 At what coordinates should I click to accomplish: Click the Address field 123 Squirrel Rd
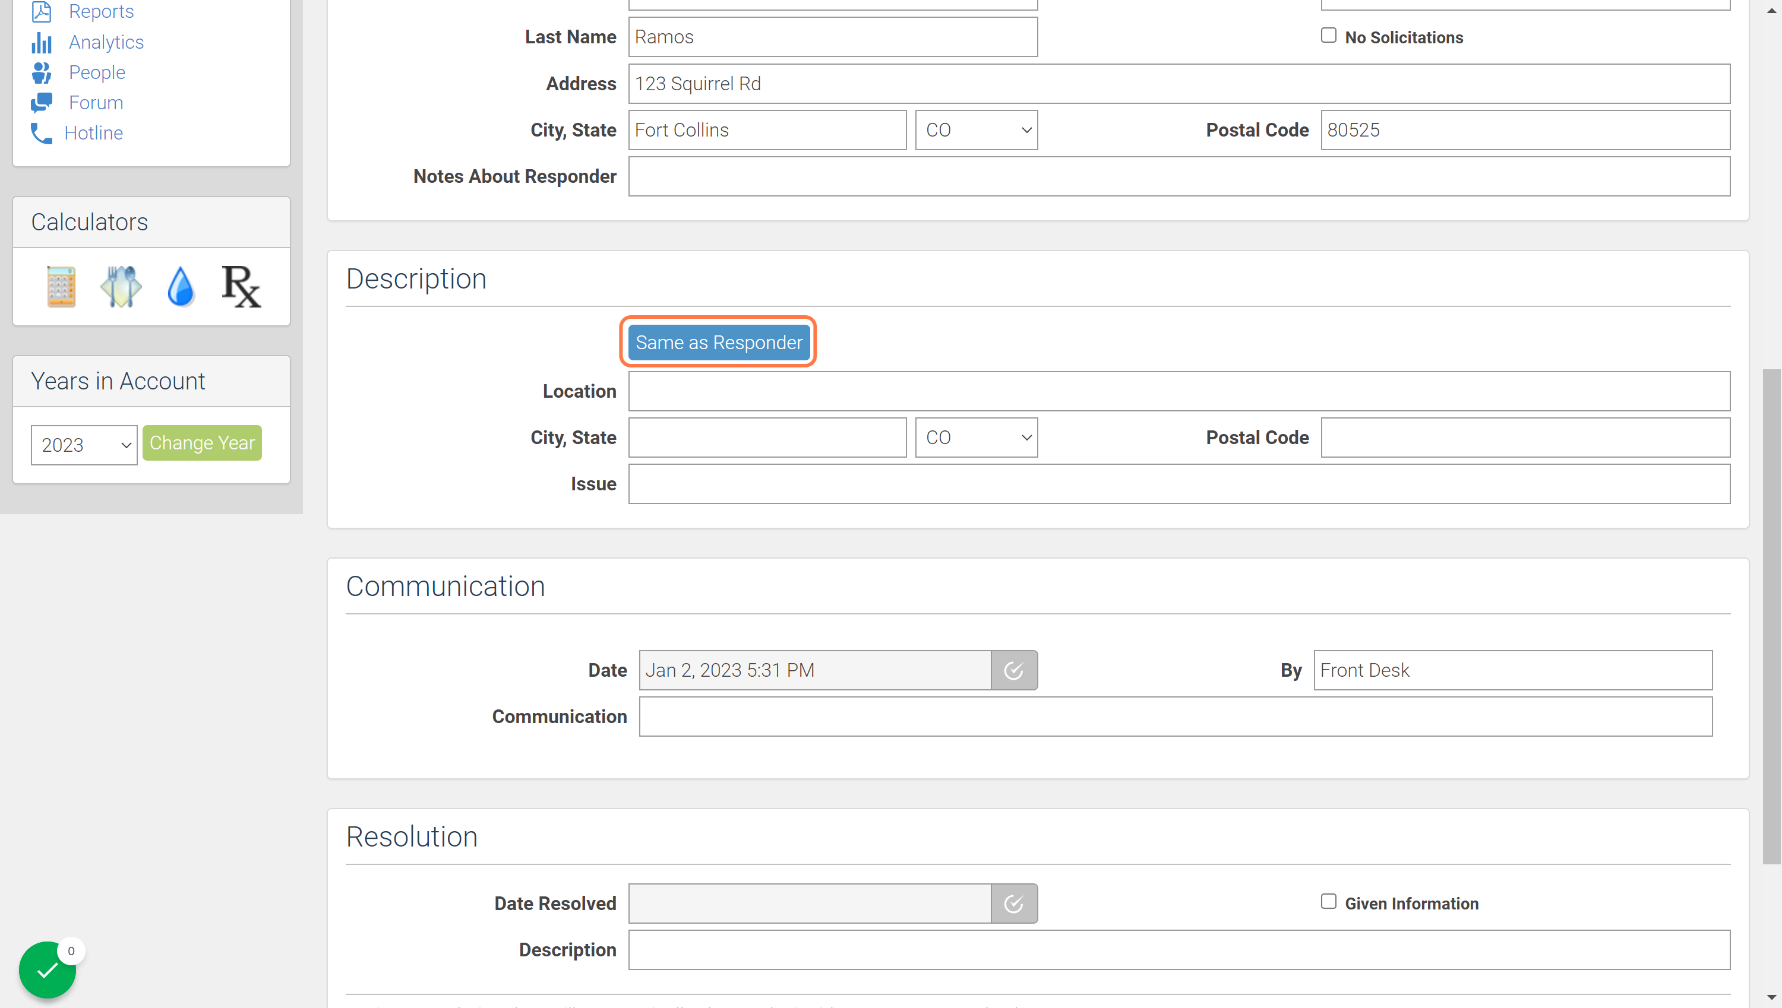pos(1180,84)
